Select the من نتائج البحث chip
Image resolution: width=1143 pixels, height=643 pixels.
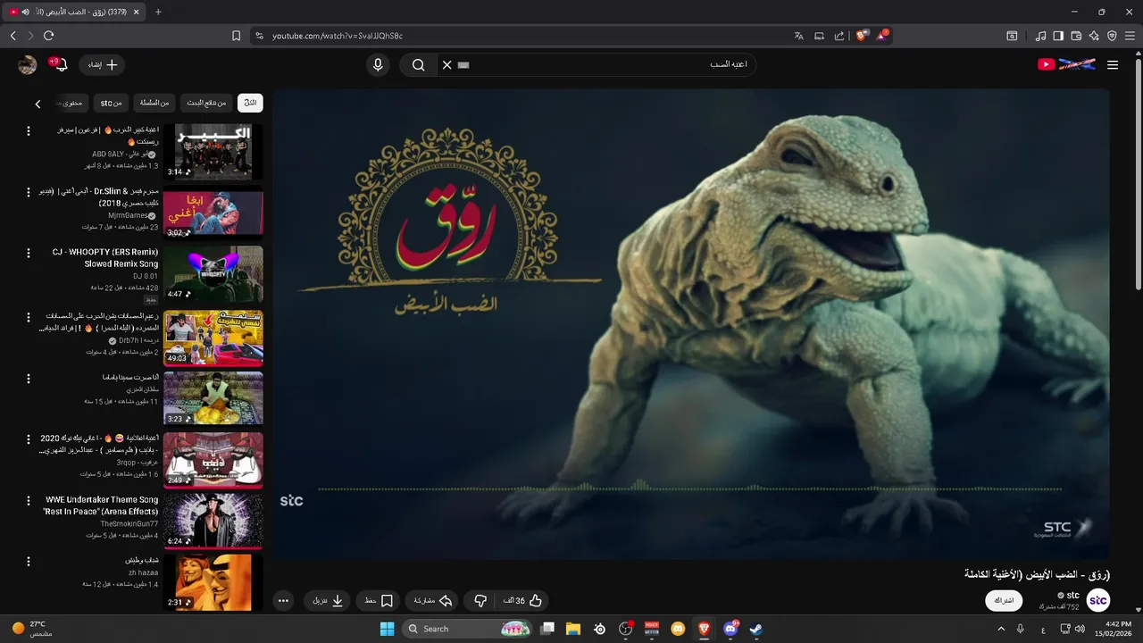pos(206,103)
